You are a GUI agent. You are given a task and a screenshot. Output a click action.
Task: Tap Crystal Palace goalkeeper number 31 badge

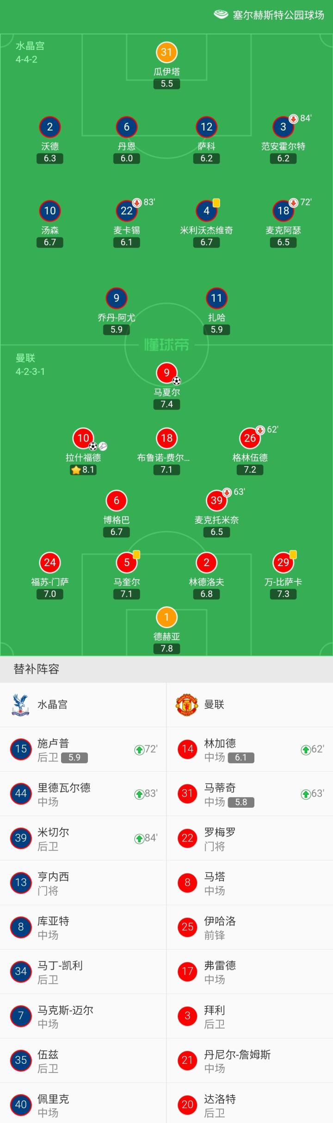click(x=166, y=52)
